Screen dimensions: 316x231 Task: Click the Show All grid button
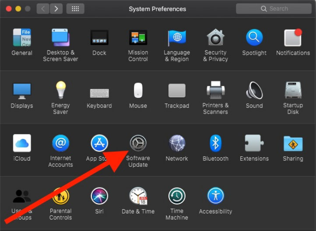click(75, 9)
